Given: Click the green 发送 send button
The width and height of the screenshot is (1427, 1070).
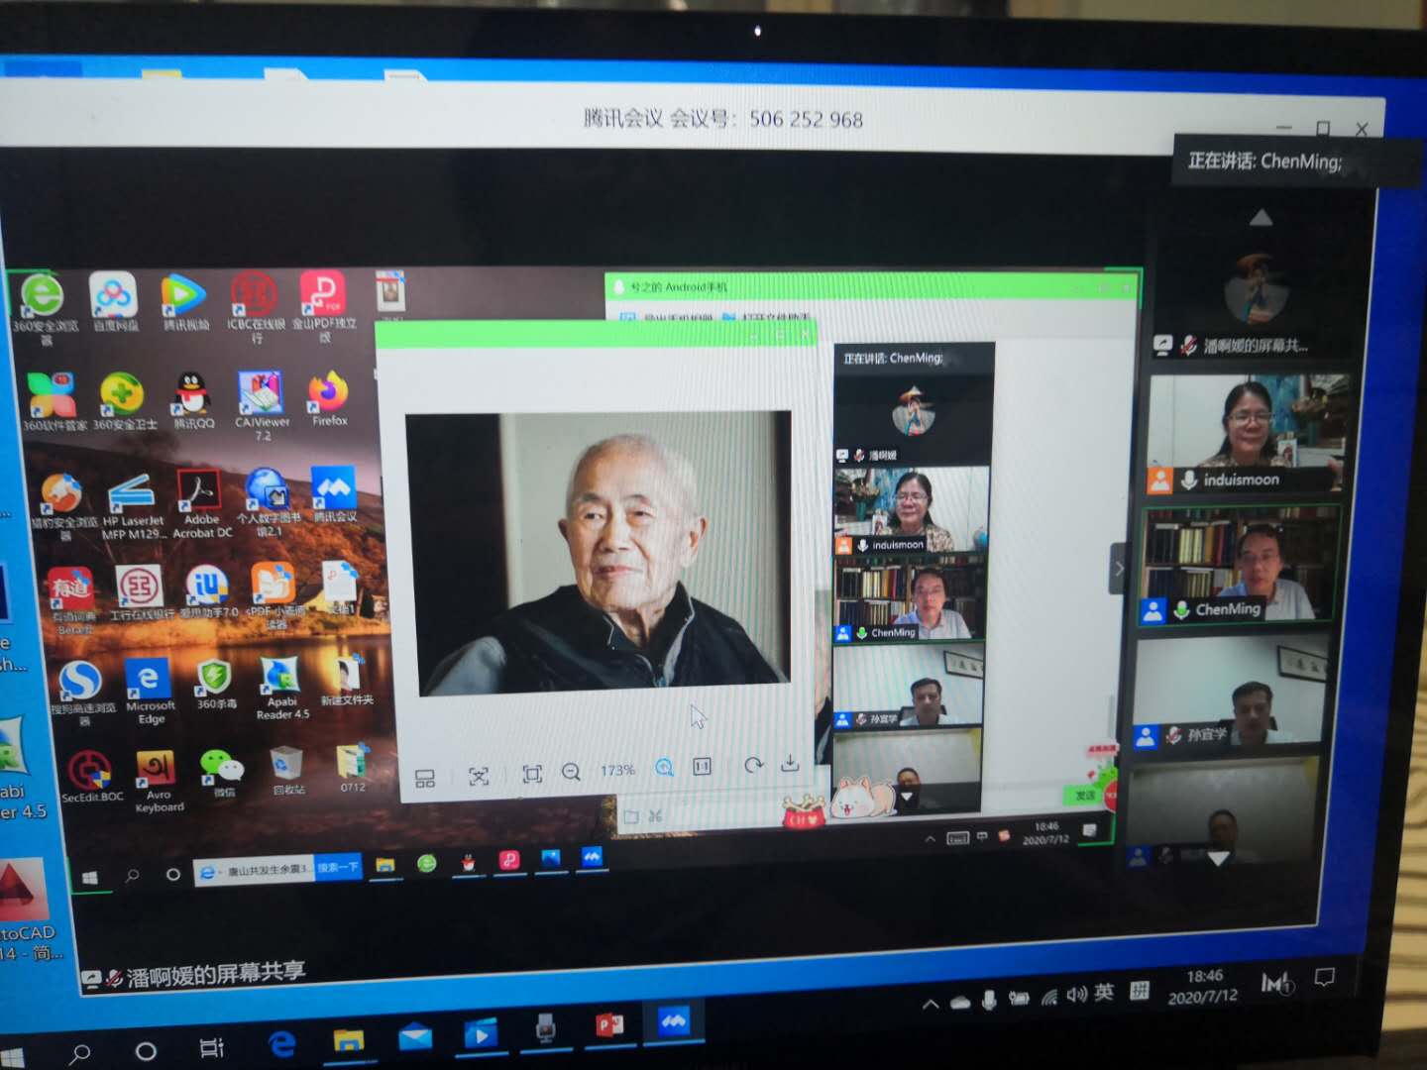Looking at the screenshot, I should [1085, 795].
